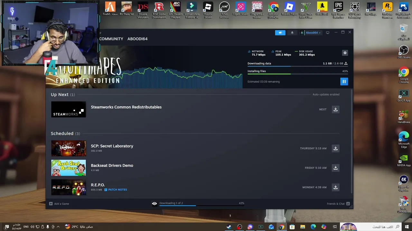Open the RV There Yet shortcut
The image size is (412, 231).
[127, 9]
